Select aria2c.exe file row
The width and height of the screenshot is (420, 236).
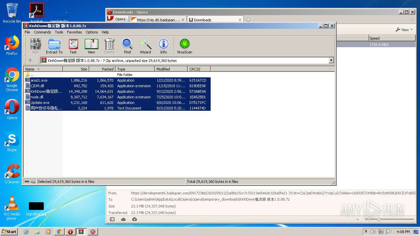(x=117, y=80)
